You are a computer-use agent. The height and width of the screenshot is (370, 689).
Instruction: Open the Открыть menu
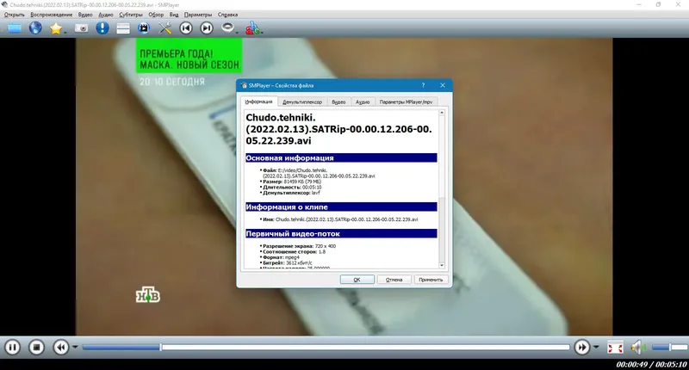point(14,15)
